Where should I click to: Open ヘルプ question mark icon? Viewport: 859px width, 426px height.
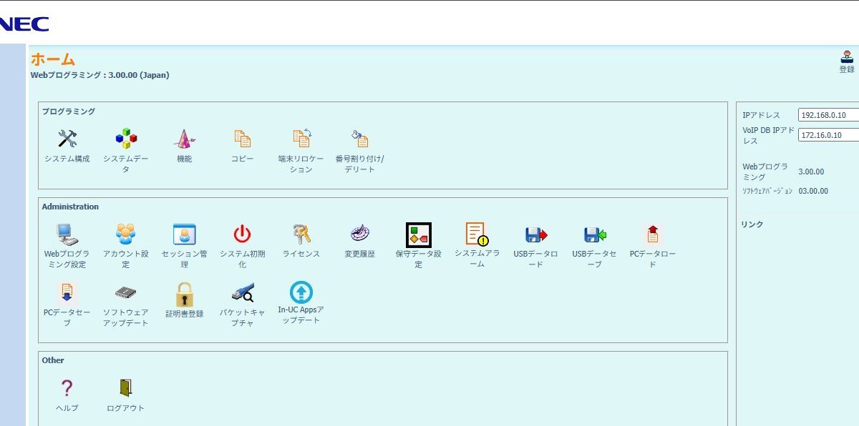tap(67, 388)
